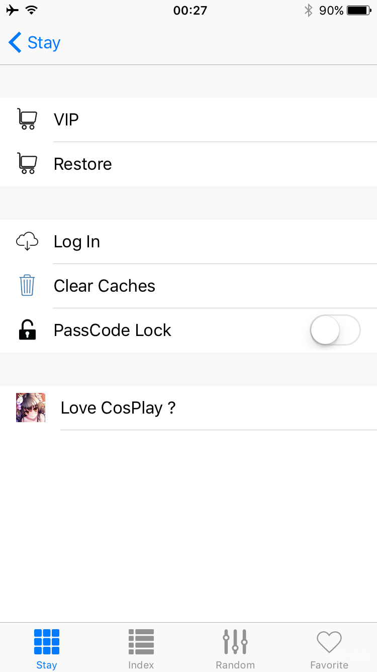Tap the shopping cart icon beside VIP
377x672 pixels.
(27, 120)
